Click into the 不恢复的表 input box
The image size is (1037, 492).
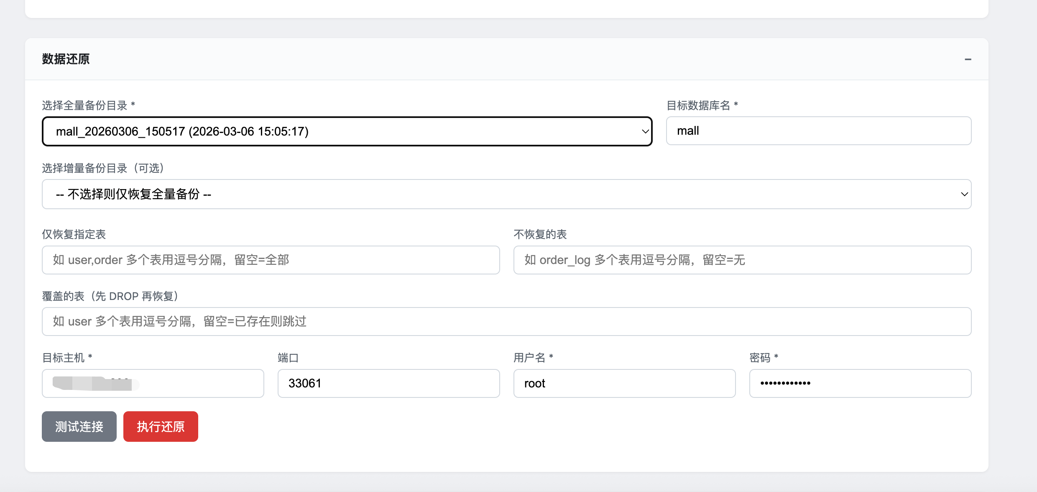[742, 260]
